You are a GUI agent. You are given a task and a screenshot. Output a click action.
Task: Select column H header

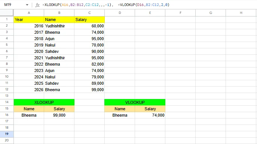pos(241,13)
